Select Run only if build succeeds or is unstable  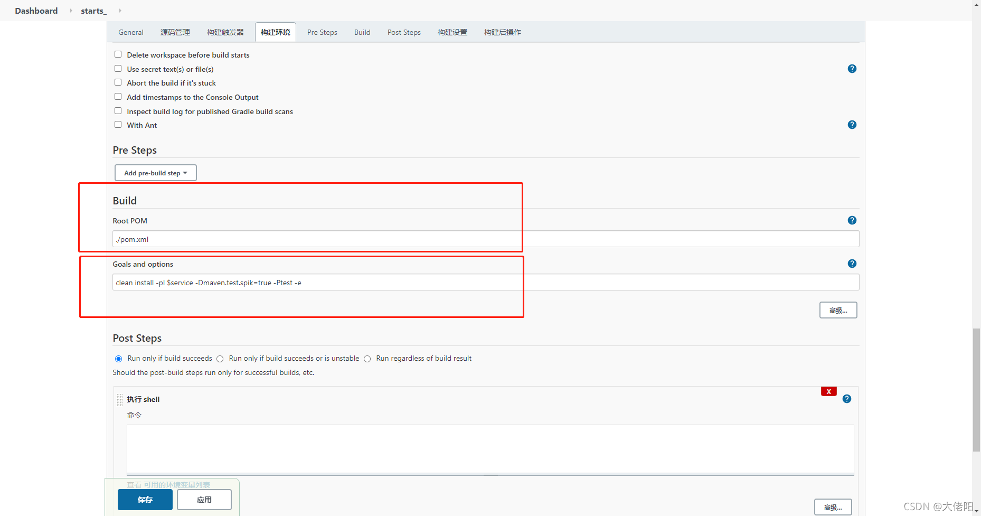click(x=220, y=359)
